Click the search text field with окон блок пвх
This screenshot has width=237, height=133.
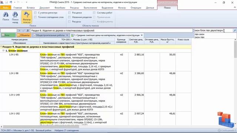(x=213, y=30)
